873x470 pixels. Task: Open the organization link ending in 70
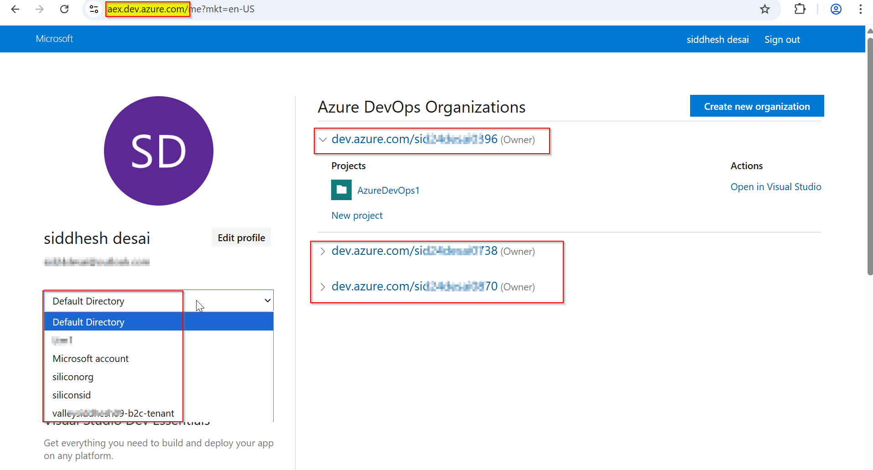pyautogui.click(x=414, y=286)
